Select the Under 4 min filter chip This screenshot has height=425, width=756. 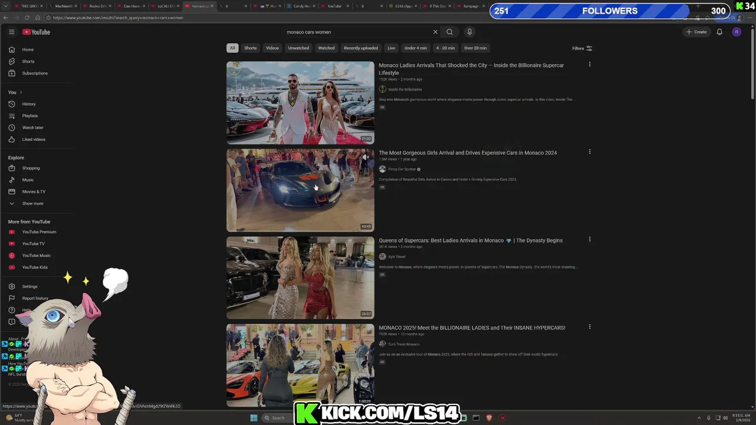coord(416,48)
